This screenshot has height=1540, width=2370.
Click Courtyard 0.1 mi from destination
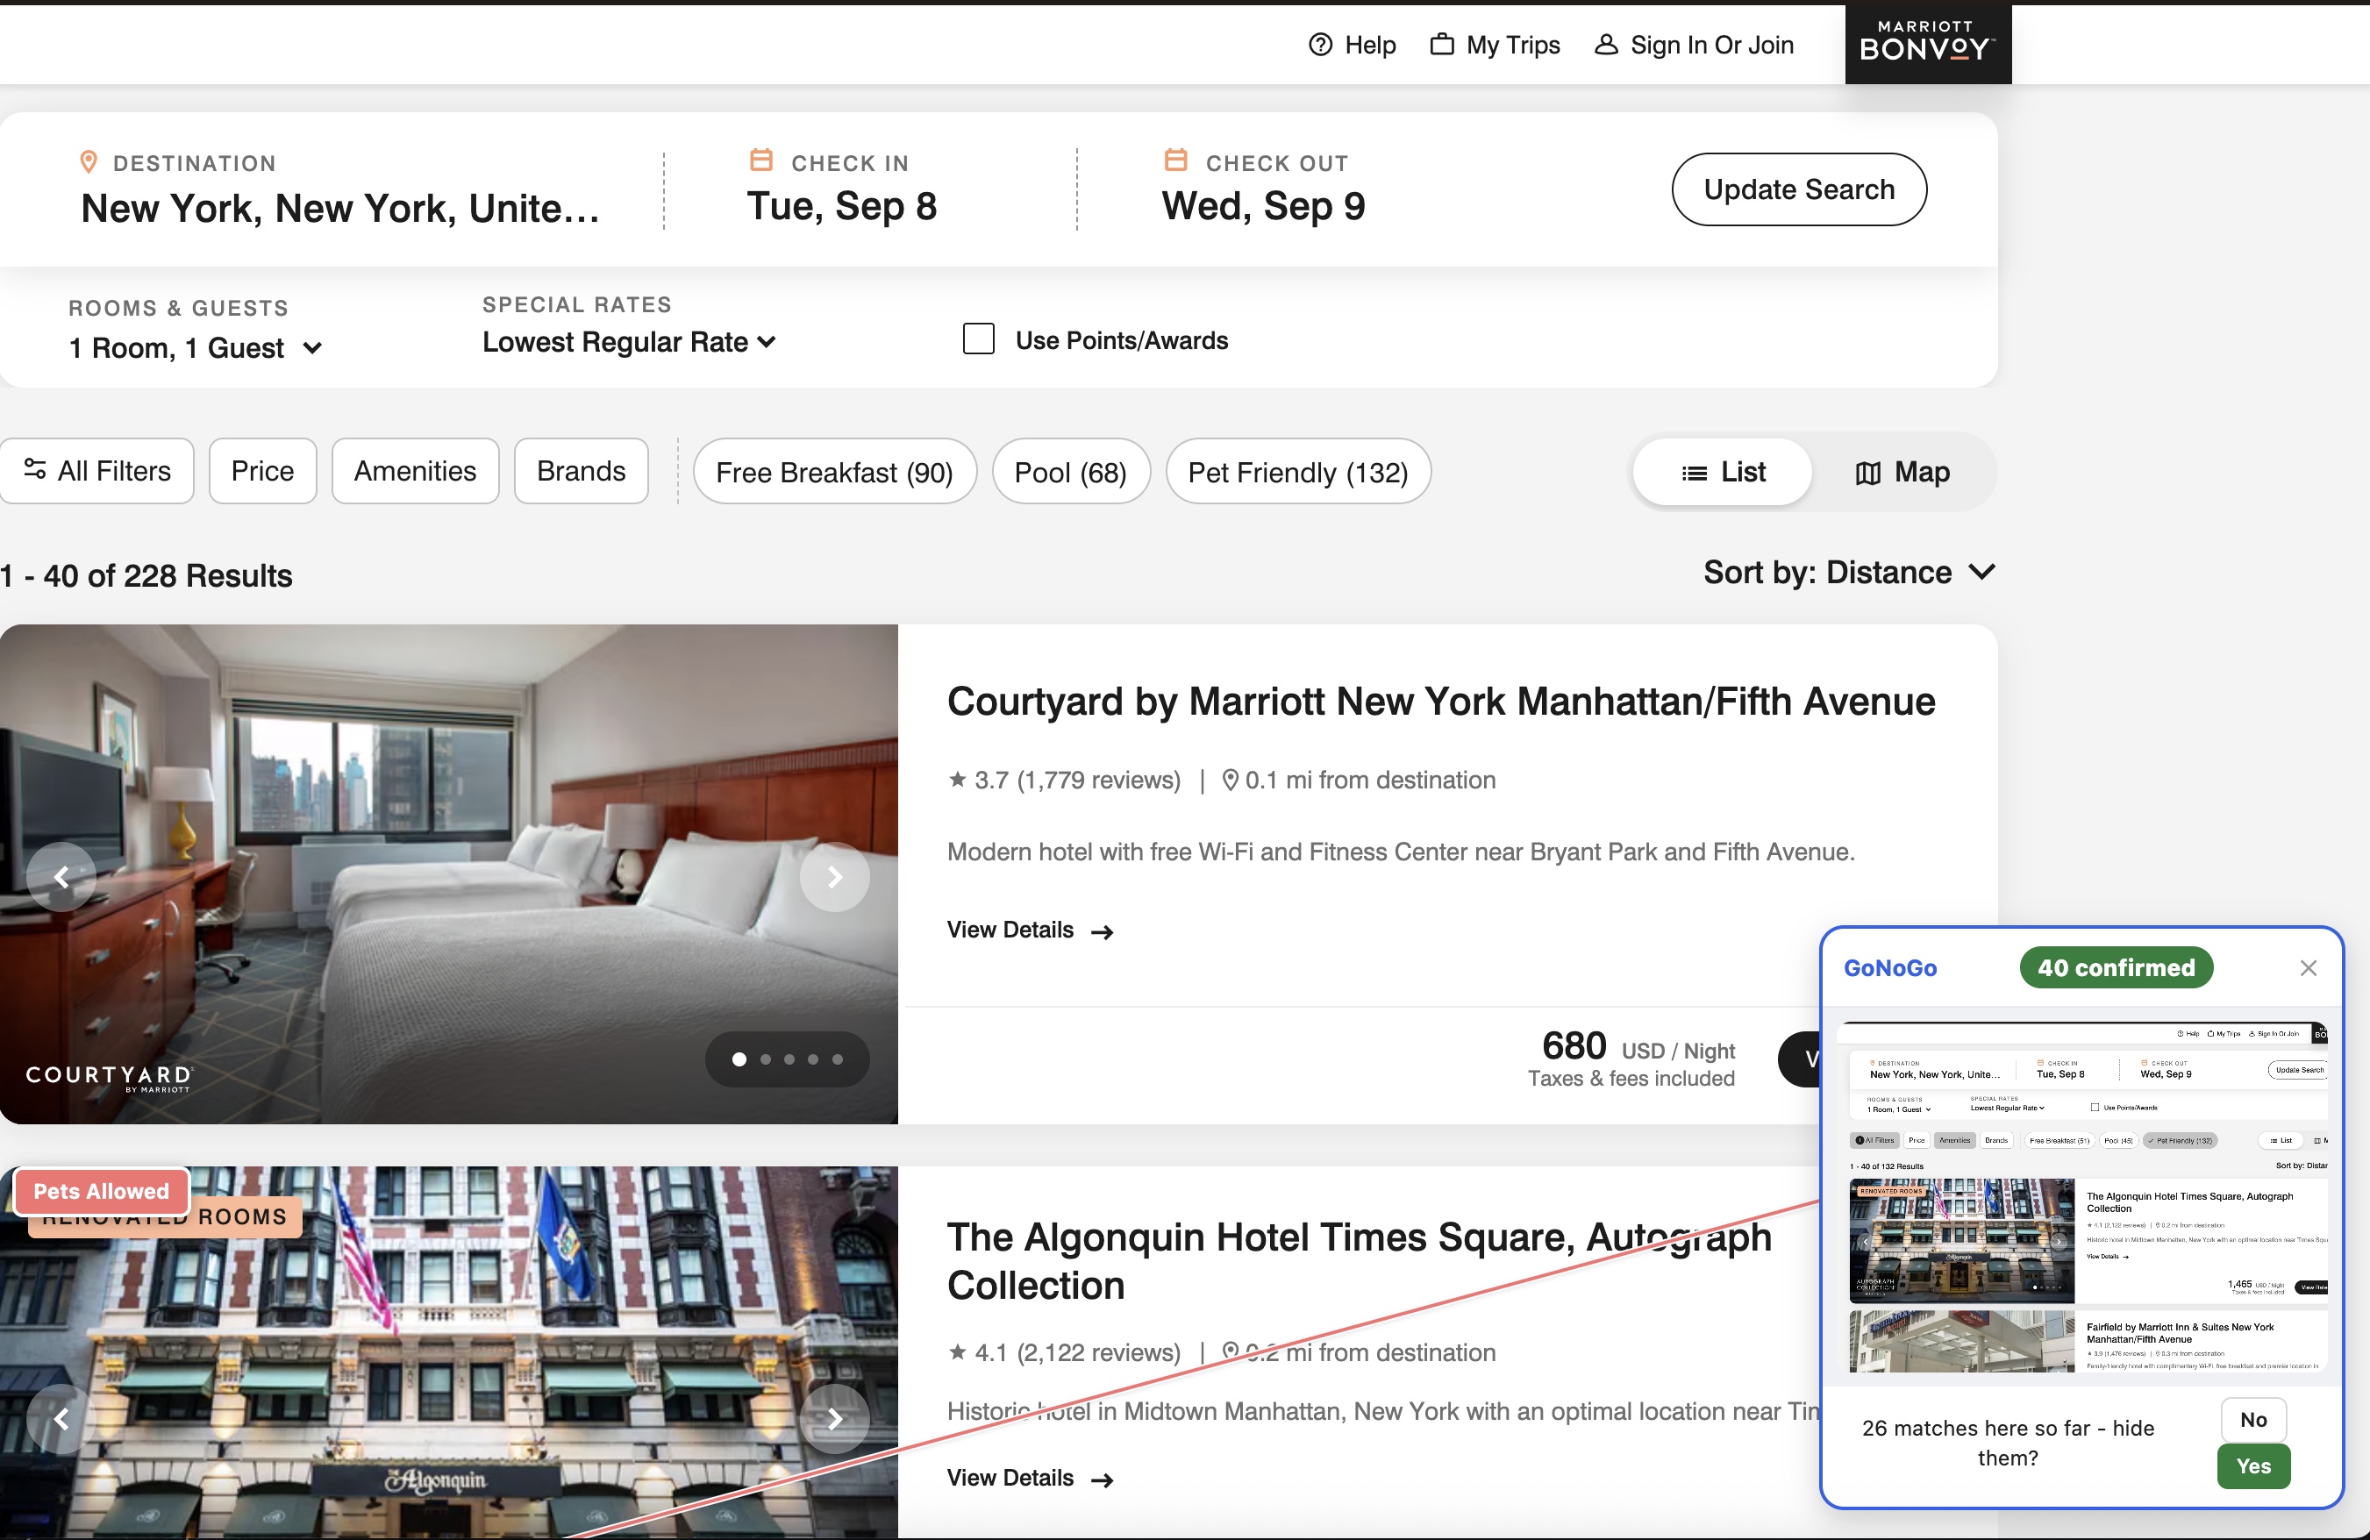tap(1359, 780)
